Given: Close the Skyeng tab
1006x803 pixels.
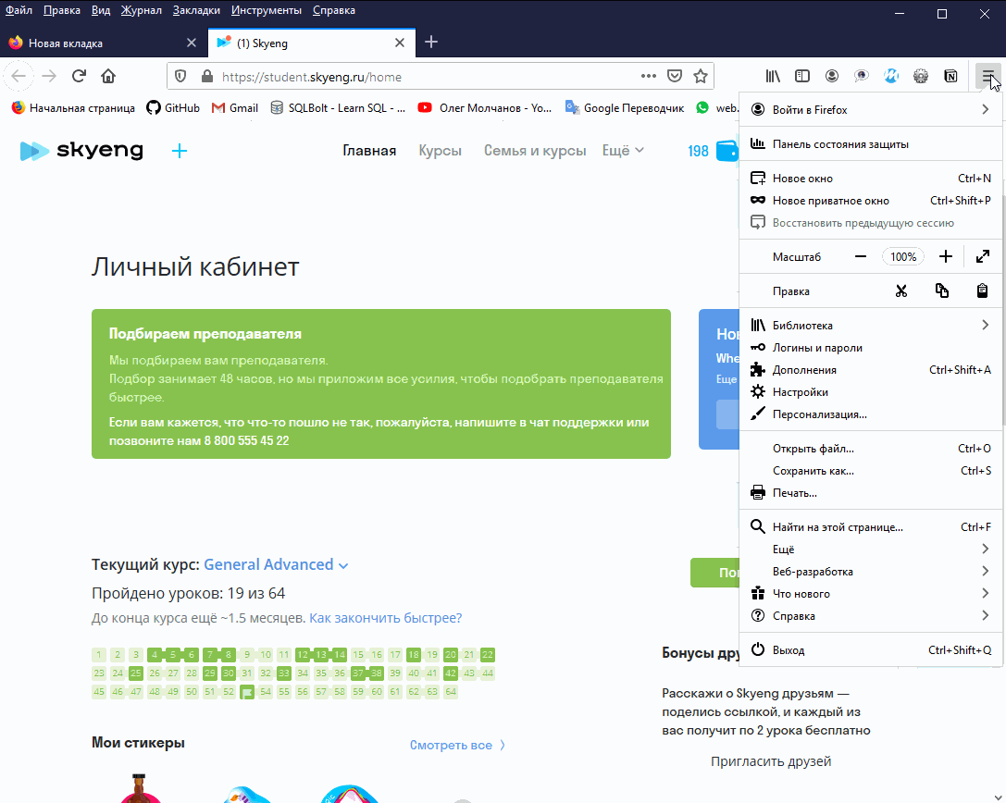Looking at the screenshot, I should 400,43.
